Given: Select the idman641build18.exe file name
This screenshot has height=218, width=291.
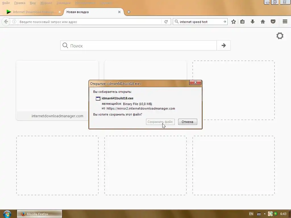Looking at the screenshot, I should pyautogui.click(x=117, y=98).
